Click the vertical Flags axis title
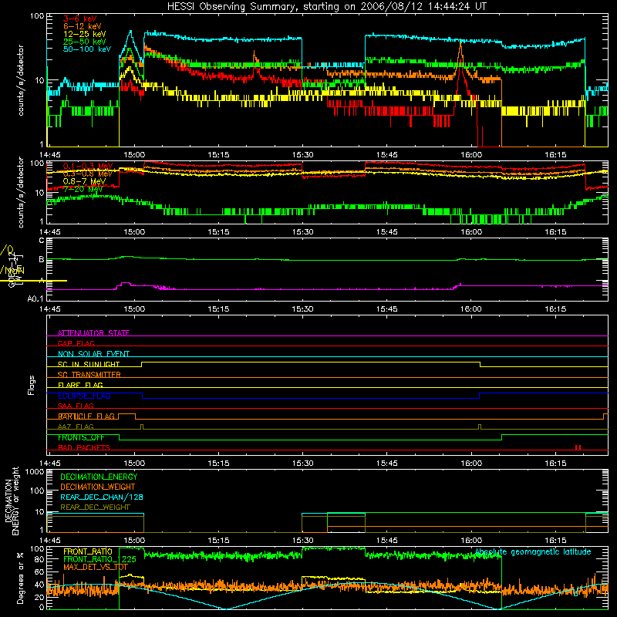Screen dimensions: 617x617 click(x=32, y=385)
